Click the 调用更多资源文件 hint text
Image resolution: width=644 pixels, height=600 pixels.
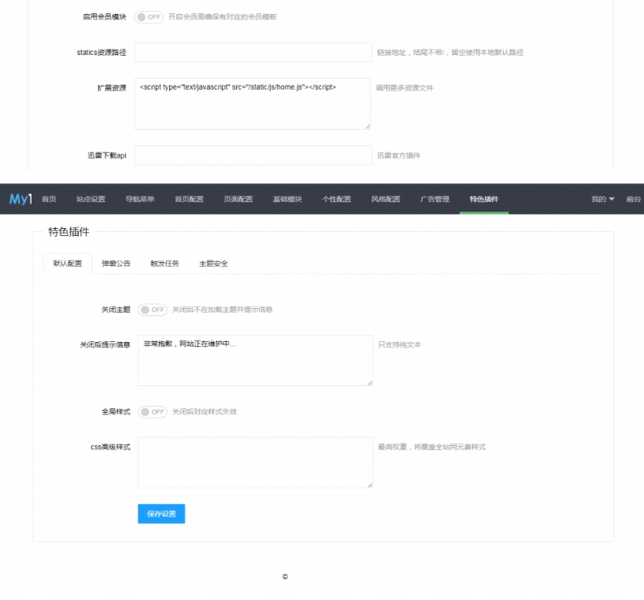point(405,88)
